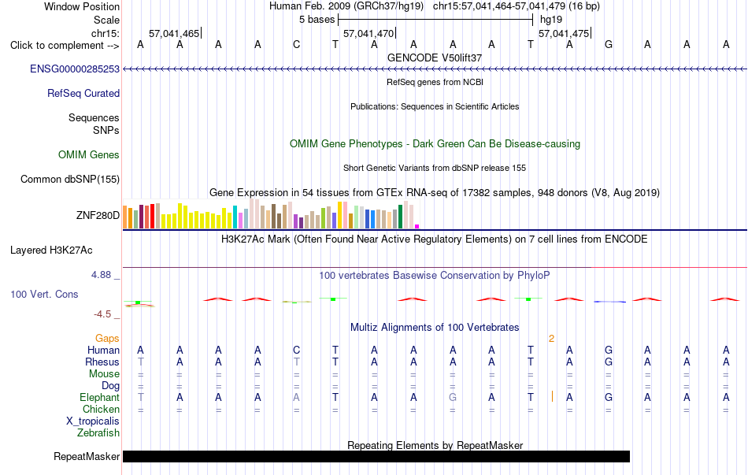Screen dimensions: 748x475
Task: Click the GTEx Gene Expression track title
Action: [435, 192]
